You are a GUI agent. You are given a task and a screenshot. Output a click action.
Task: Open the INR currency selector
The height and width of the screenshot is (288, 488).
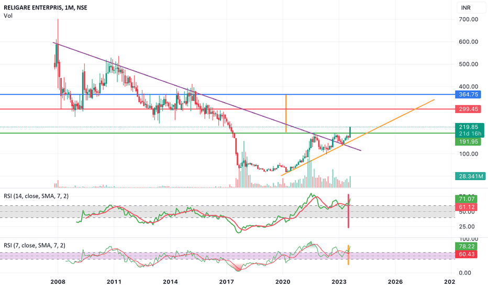pyautogui.click(x=471, y=8)
